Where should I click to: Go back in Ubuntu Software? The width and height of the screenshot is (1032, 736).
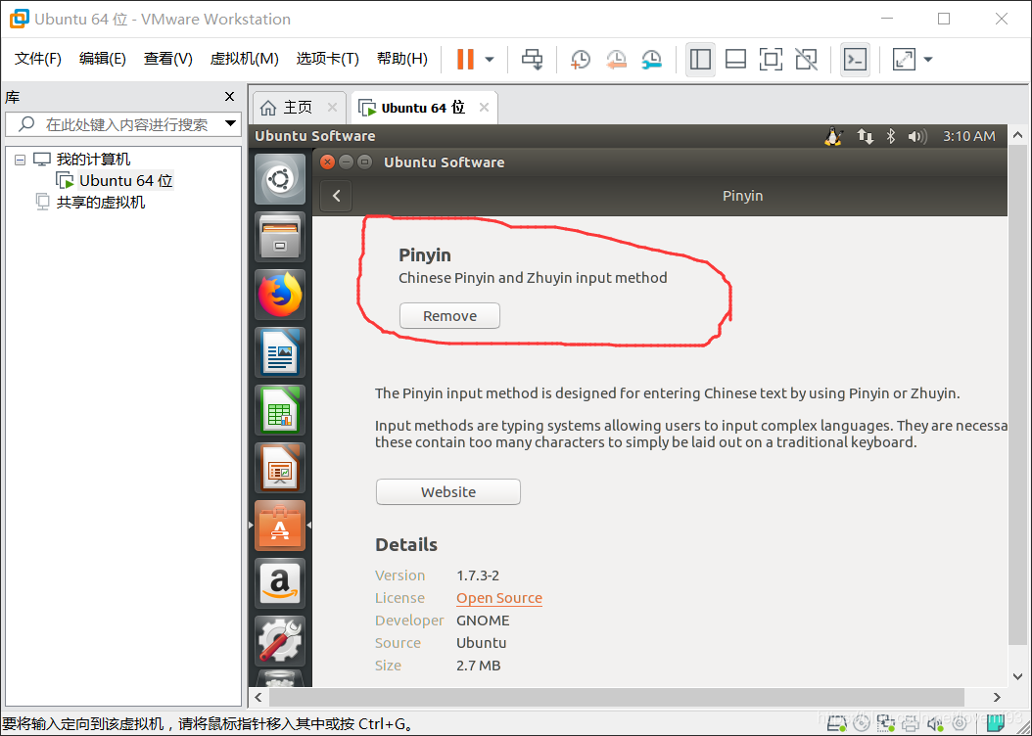point(336,196)
